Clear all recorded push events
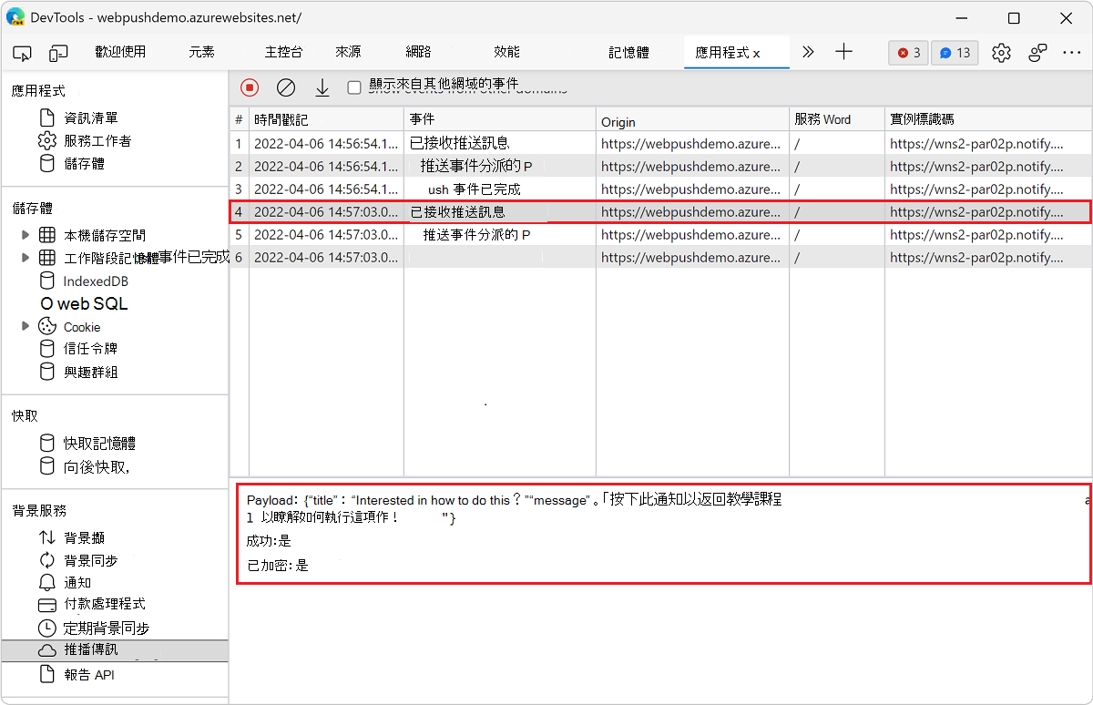This screenshot has width=1093, height=705. 285,87
